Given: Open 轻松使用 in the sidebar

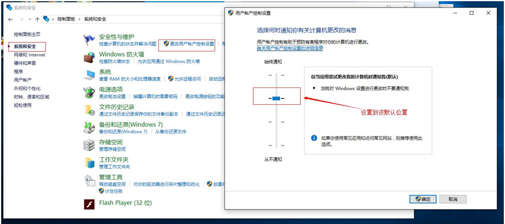Looking at the screenshot, I should pyautogui.click(x=23, y=105).
